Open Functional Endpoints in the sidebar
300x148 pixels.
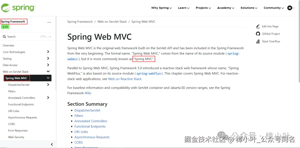(21, 104)
